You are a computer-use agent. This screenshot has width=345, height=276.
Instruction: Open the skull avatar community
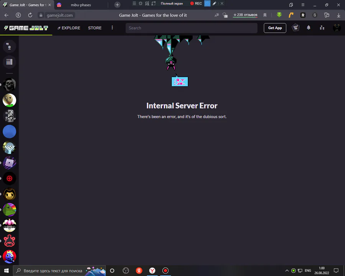click(10, 84)
